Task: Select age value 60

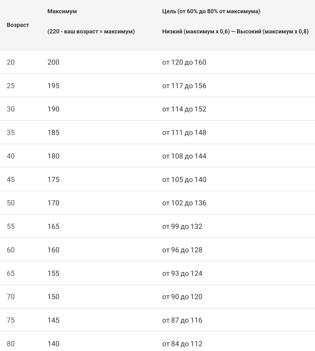Action: point(11,250)
